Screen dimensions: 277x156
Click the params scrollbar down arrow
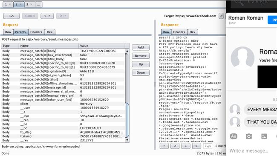(127, 140)
